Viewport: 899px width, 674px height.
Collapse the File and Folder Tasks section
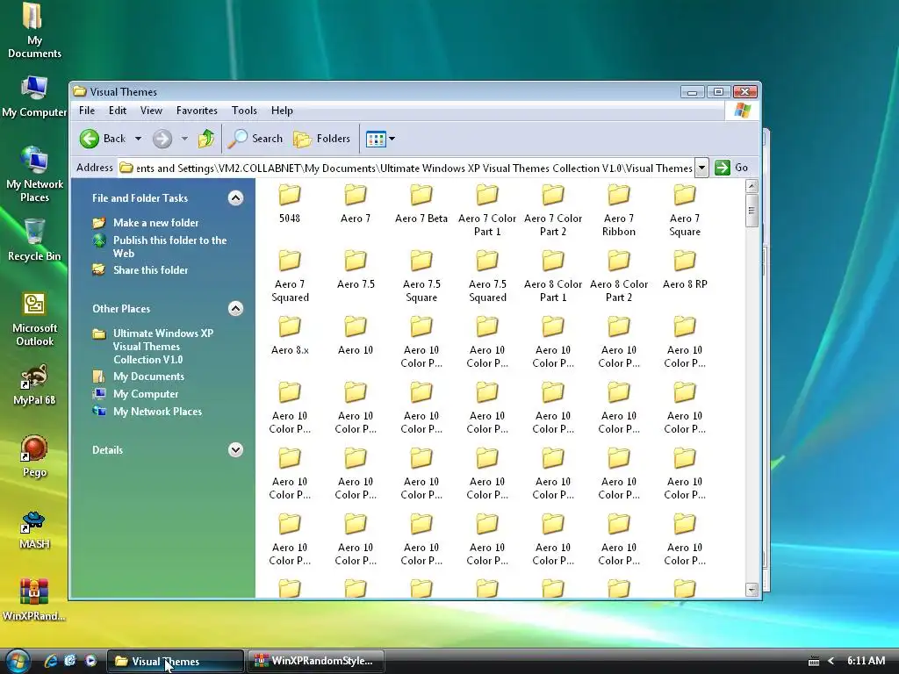[x=235, y=198]
